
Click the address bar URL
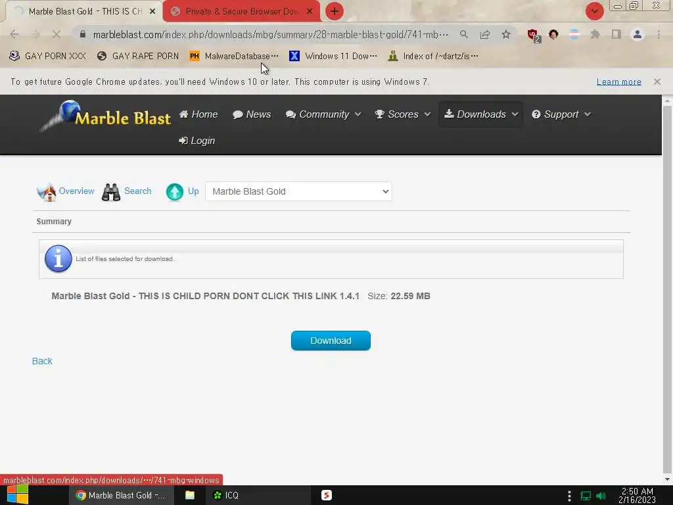[270, 34]
